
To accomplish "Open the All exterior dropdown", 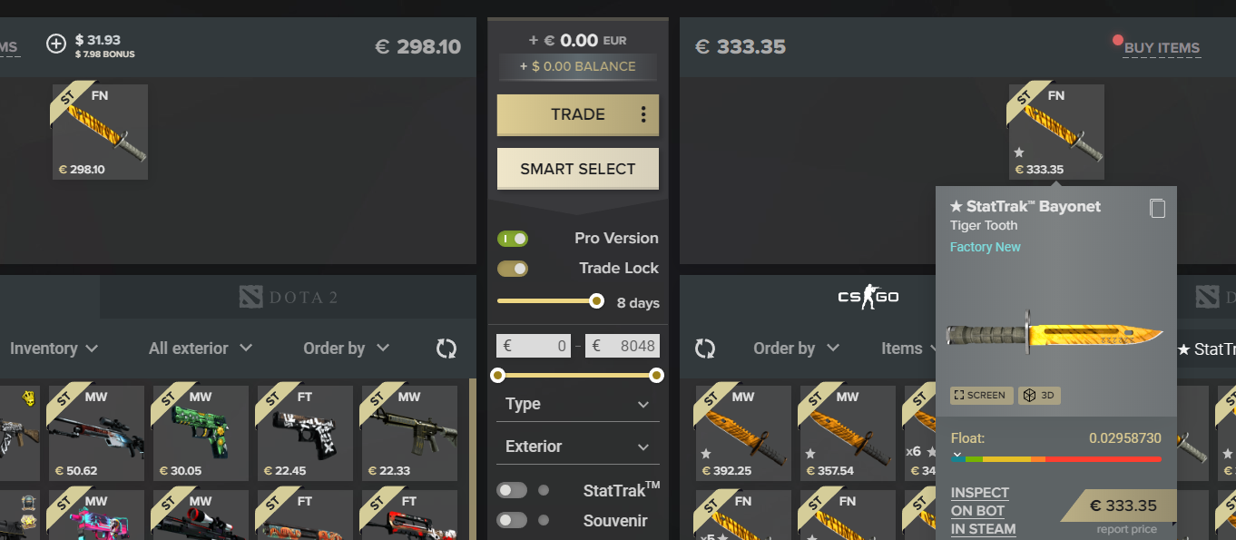I will coord(201,348).
